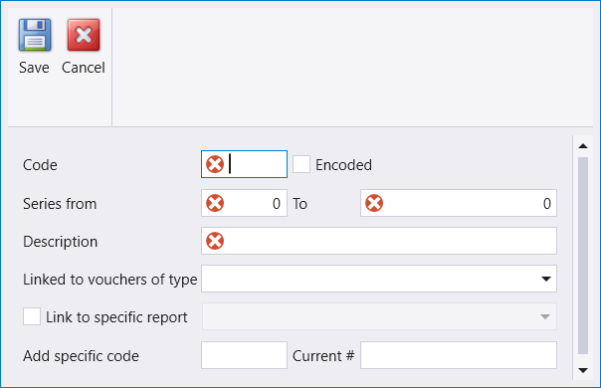Click the 'Code' label
Screen dimensions: 601x388
tap(40, 165)
